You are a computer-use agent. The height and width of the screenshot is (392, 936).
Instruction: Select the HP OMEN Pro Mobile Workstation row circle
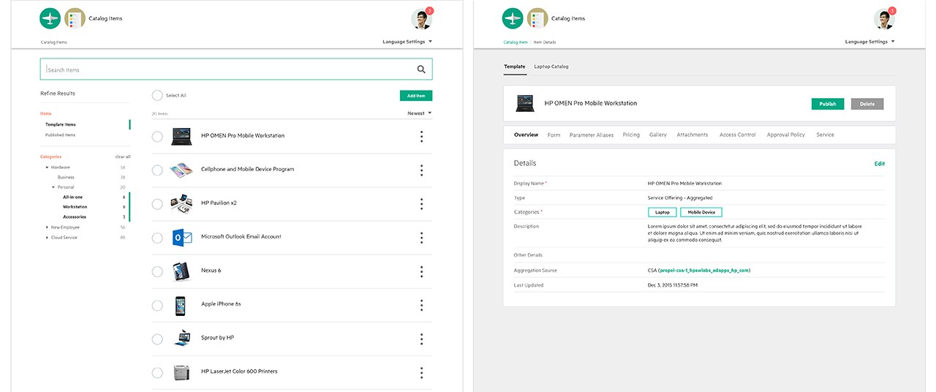157,136
